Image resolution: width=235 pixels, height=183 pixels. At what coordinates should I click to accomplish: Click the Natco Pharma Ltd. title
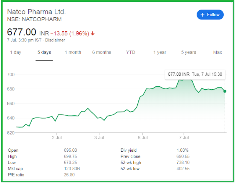click(37, 12)
